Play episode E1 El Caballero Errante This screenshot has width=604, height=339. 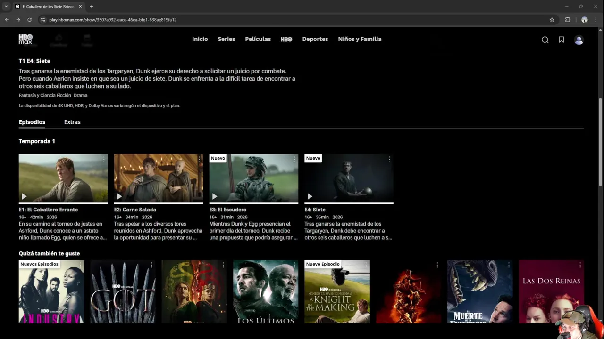pos(24,196)
